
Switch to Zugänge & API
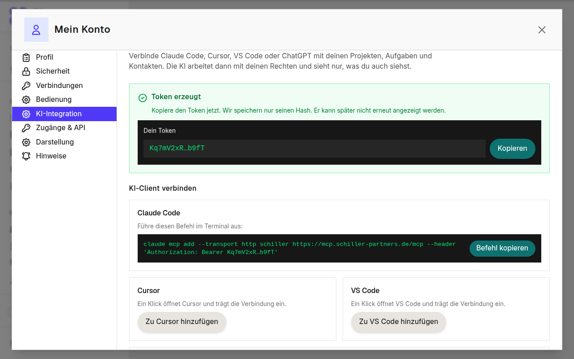pos(64,128)
